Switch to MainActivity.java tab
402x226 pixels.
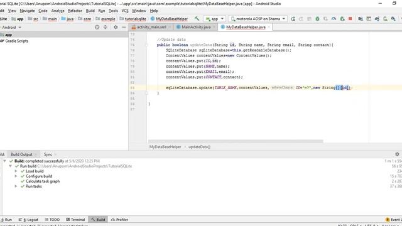[196, 27]
